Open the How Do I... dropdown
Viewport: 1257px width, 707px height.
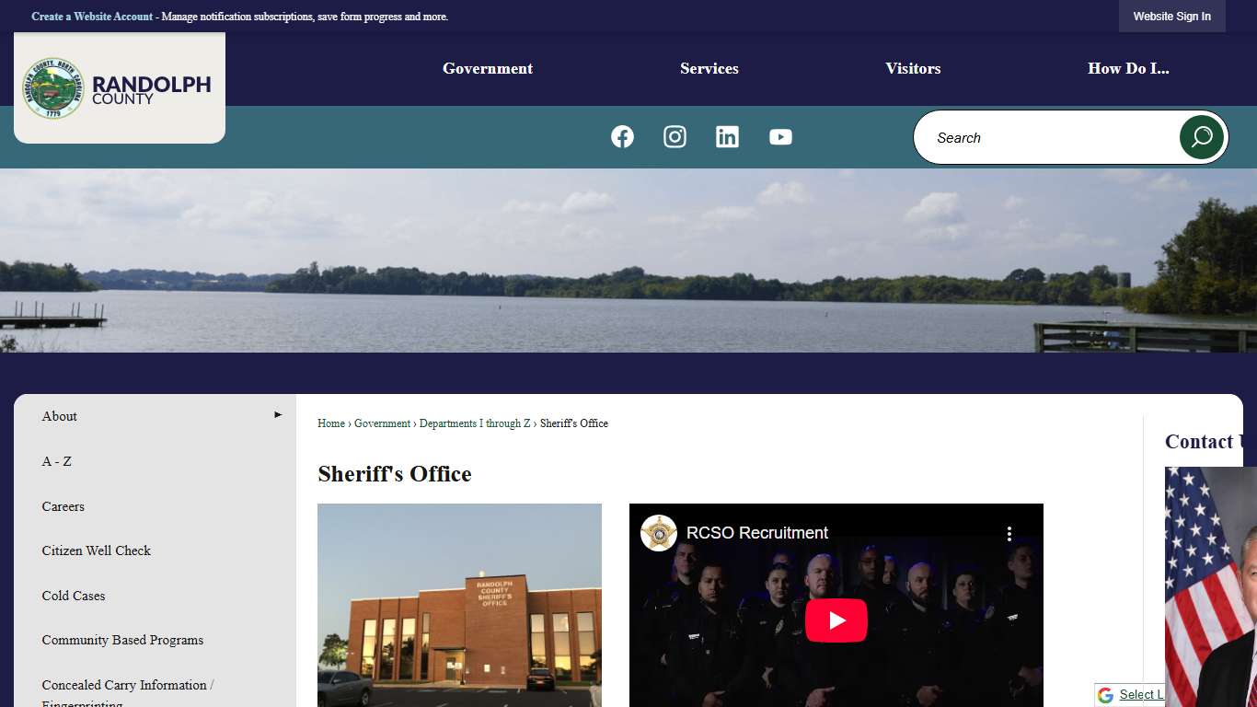pyautogui.click(x=1129, y=68)
